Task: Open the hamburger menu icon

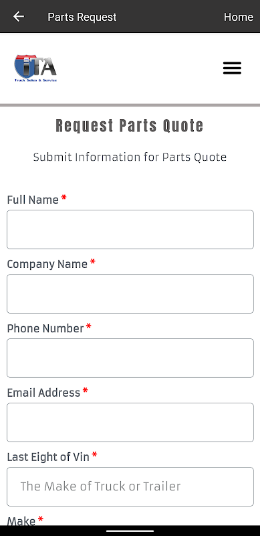Action: [x=232, y=68]
